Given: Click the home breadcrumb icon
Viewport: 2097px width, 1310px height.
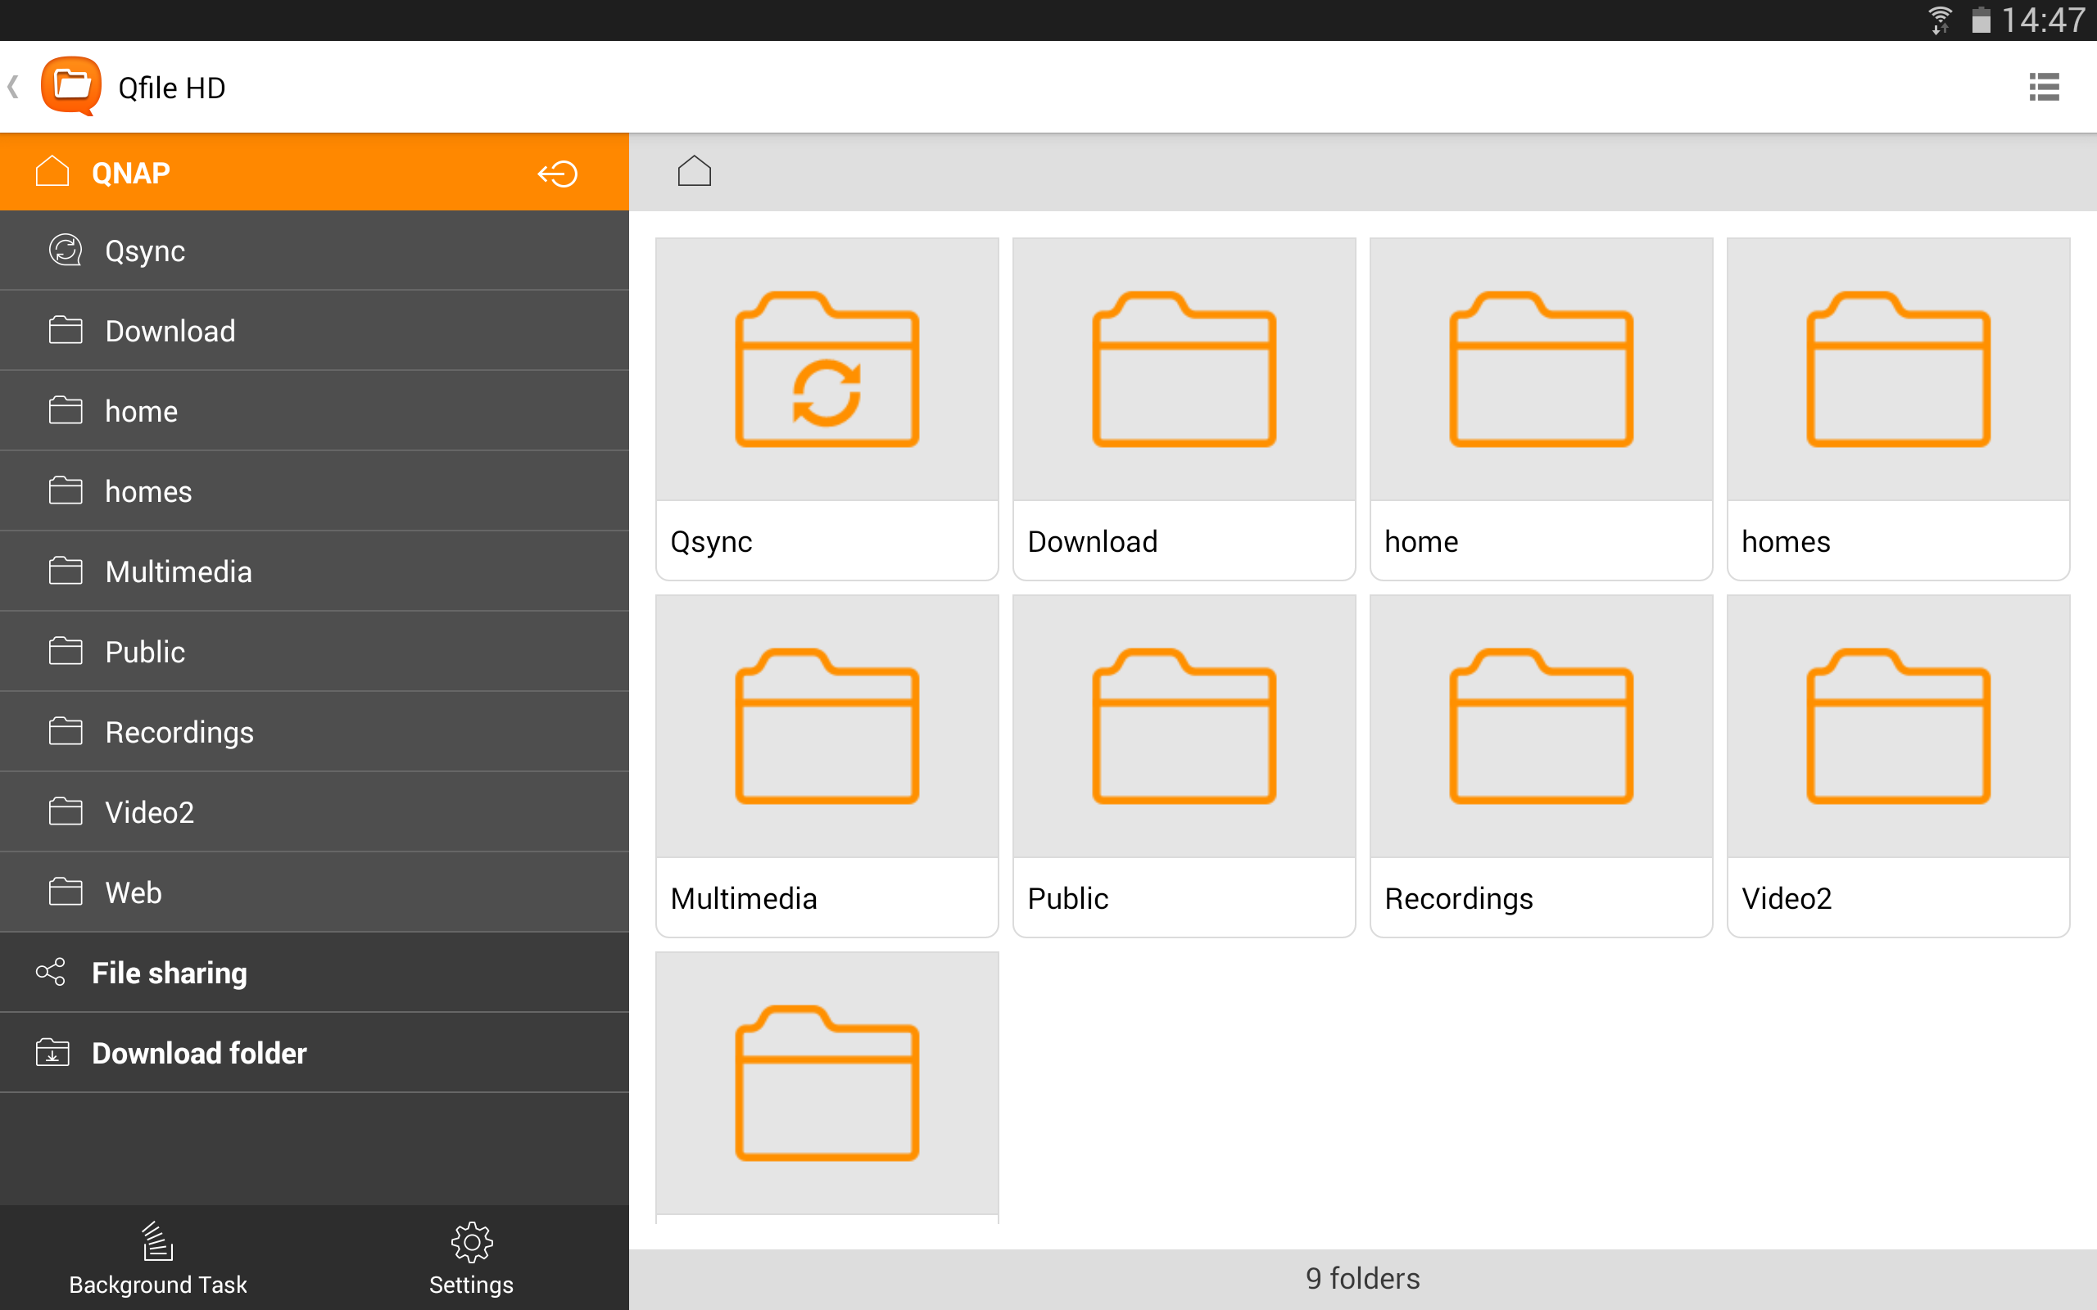Looking at the screenshot, I should [694, 169].
